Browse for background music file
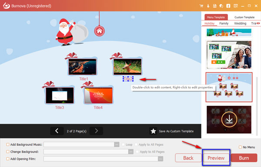The height and width of the screenshot is (167, 261). (x=117, y=144)
